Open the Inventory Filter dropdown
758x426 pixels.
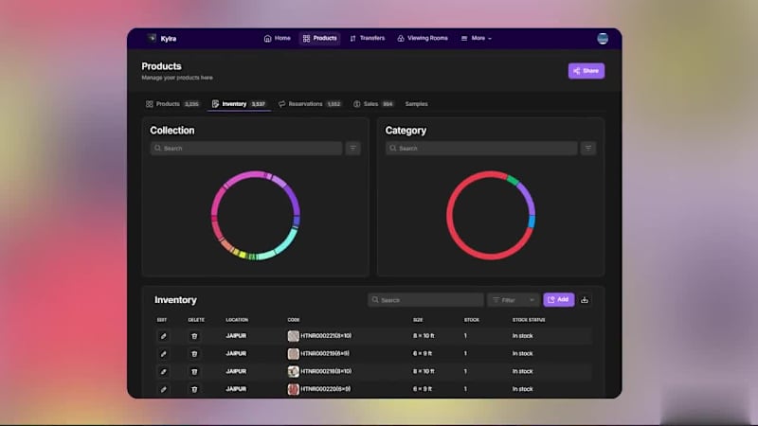pos(514,300)
